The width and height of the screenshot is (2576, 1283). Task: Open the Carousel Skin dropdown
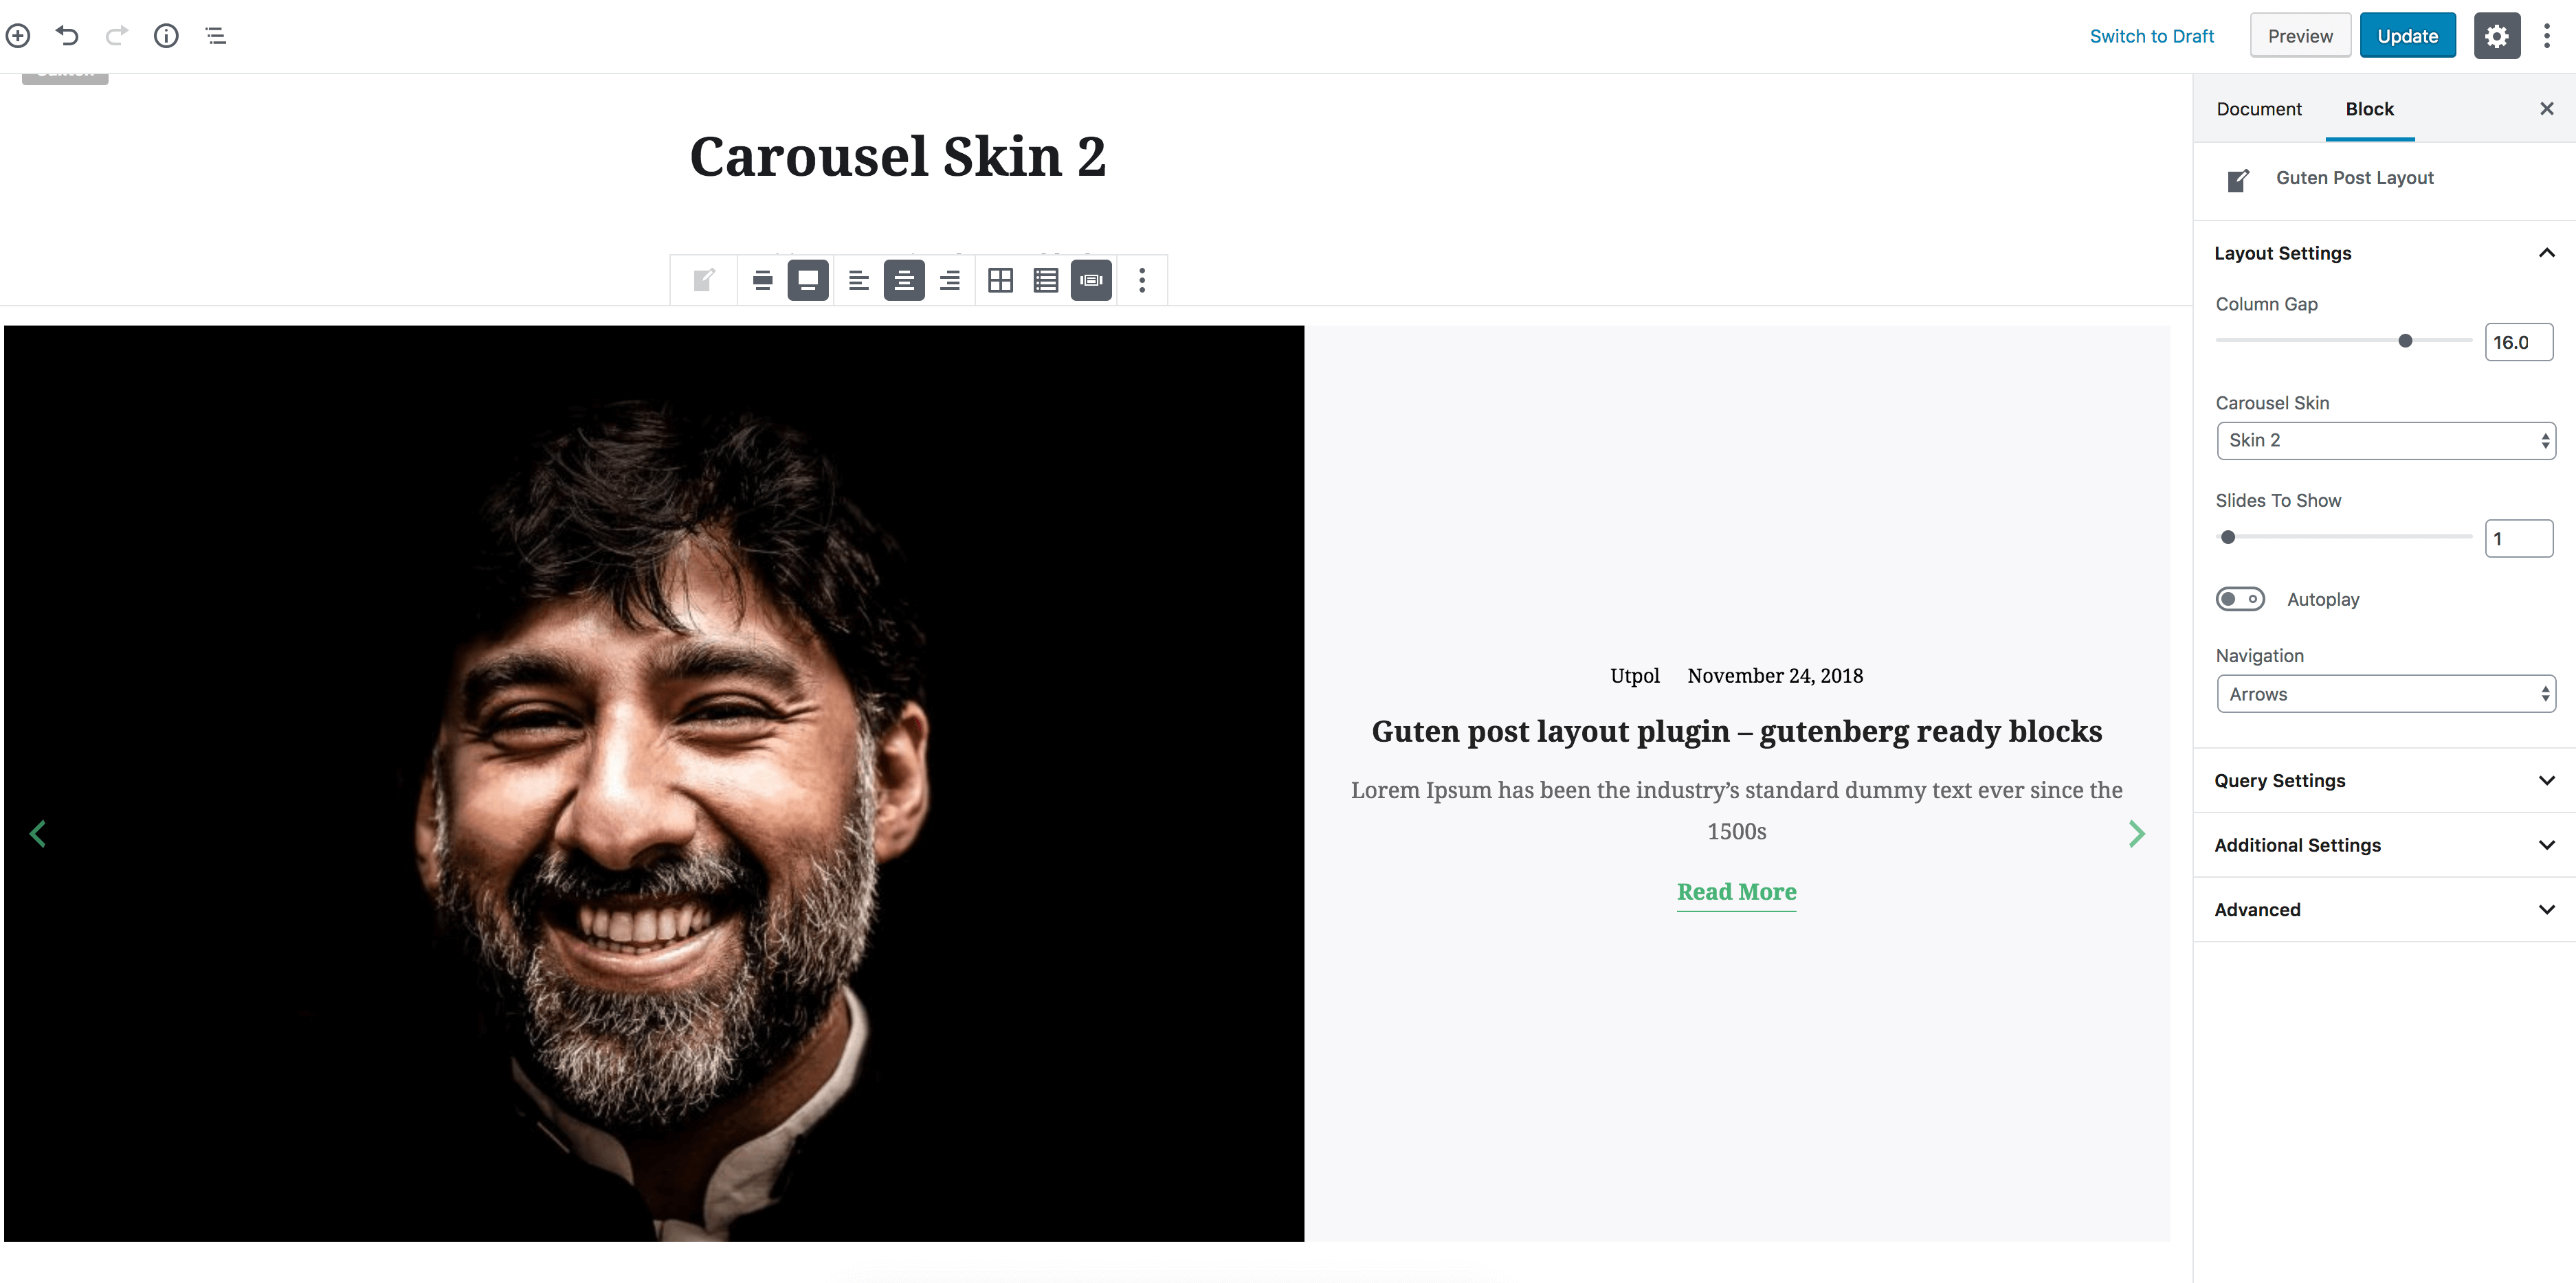tap(2386, 441)
